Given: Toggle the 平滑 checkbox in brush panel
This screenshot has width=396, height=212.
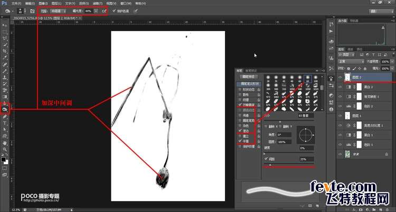Looking at the screenshot, I should [240, 141].
